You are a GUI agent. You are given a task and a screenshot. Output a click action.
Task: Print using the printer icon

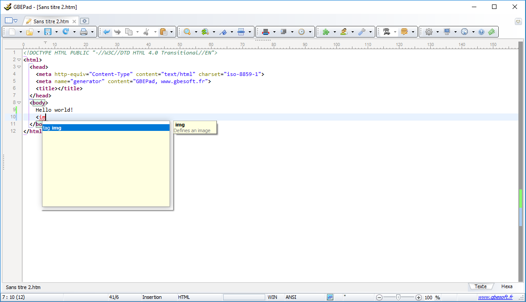[84, 32]
